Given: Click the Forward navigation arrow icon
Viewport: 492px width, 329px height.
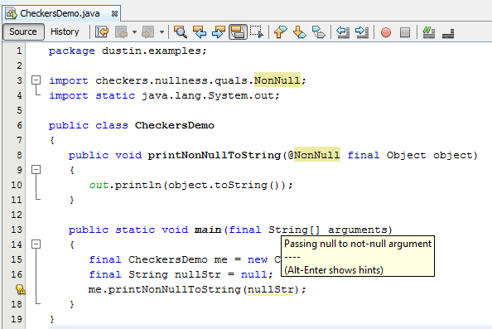Looking at the screenshot, I should pos(147,32).
